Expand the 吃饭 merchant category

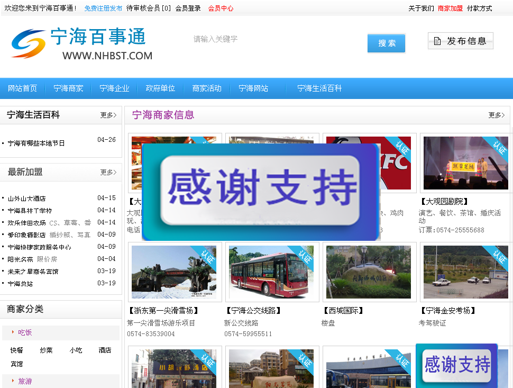tap(25, 332)
